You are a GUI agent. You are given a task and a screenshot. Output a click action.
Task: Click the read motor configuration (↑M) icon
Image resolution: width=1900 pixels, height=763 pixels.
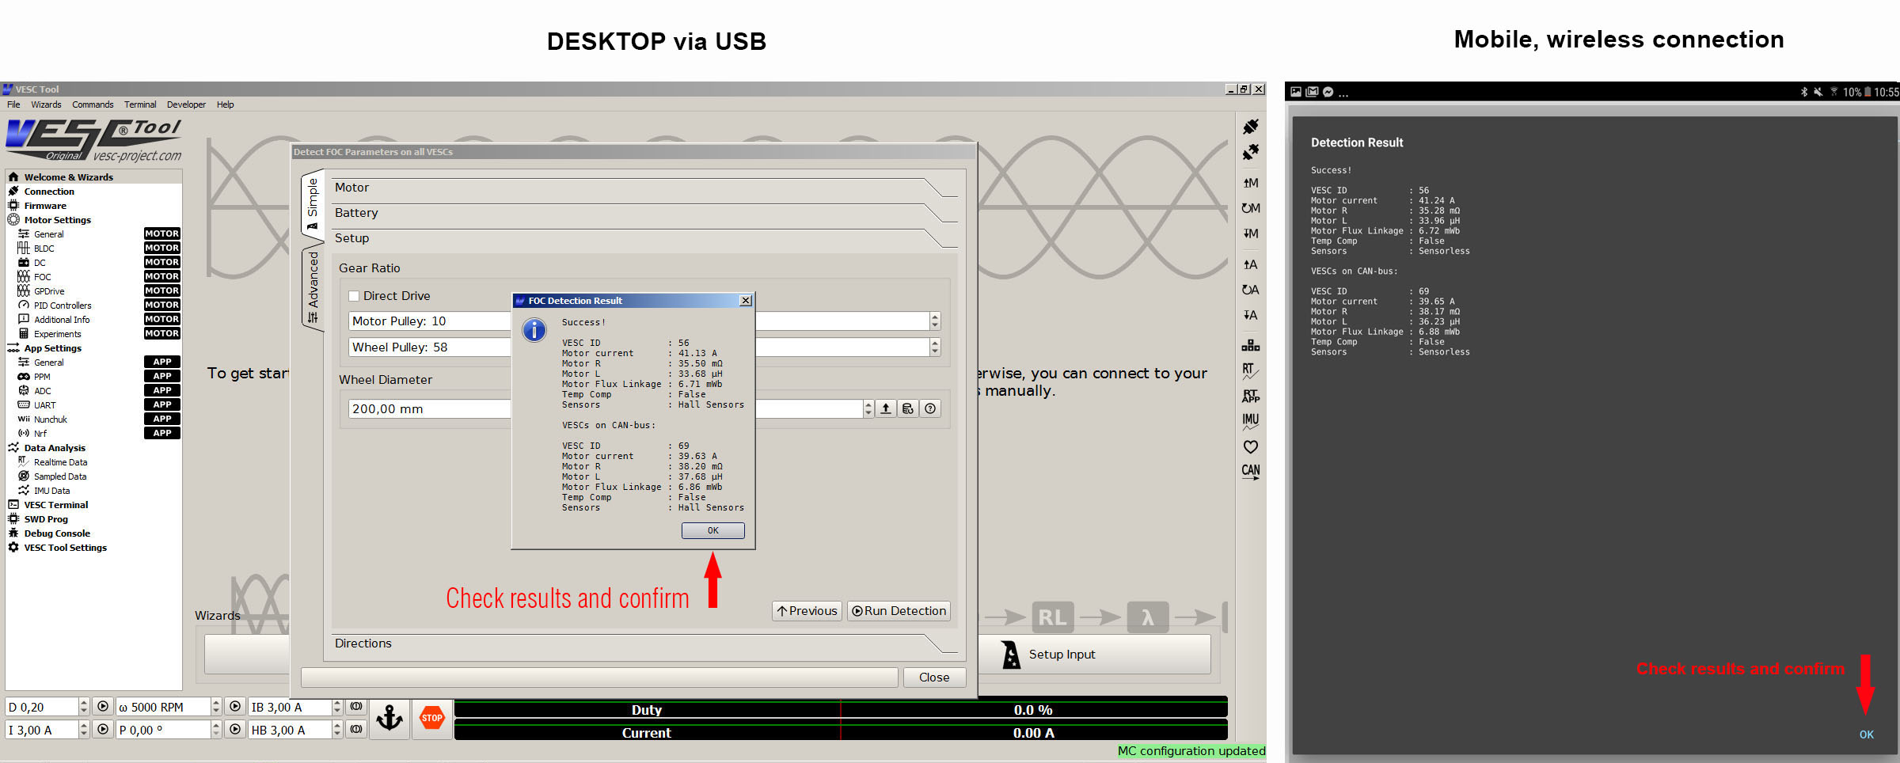1251,183
